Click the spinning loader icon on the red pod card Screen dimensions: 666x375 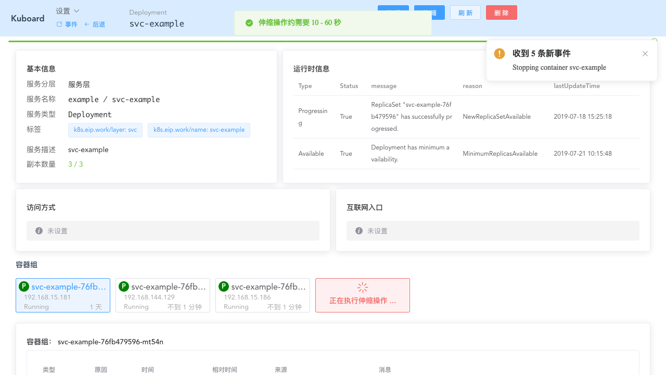[x=362, y=287]
